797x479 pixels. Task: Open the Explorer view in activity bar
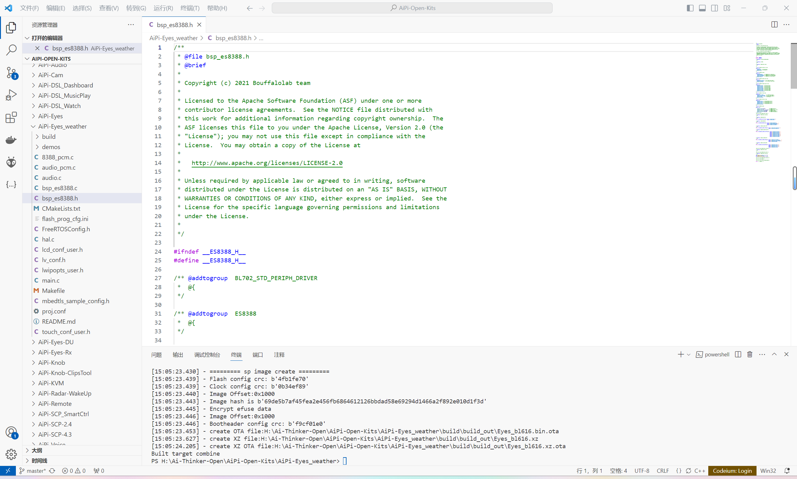[11, 28]
